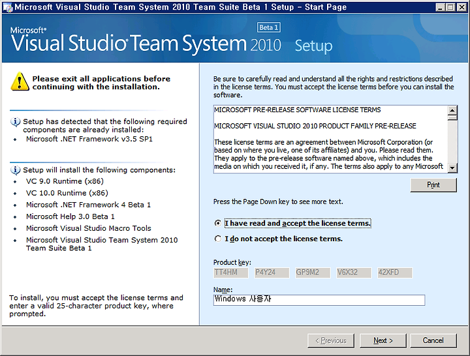Screen dimensions: 470x356
Task: Print the license terms
Action: pyautogui.click(x=433, y=185)
